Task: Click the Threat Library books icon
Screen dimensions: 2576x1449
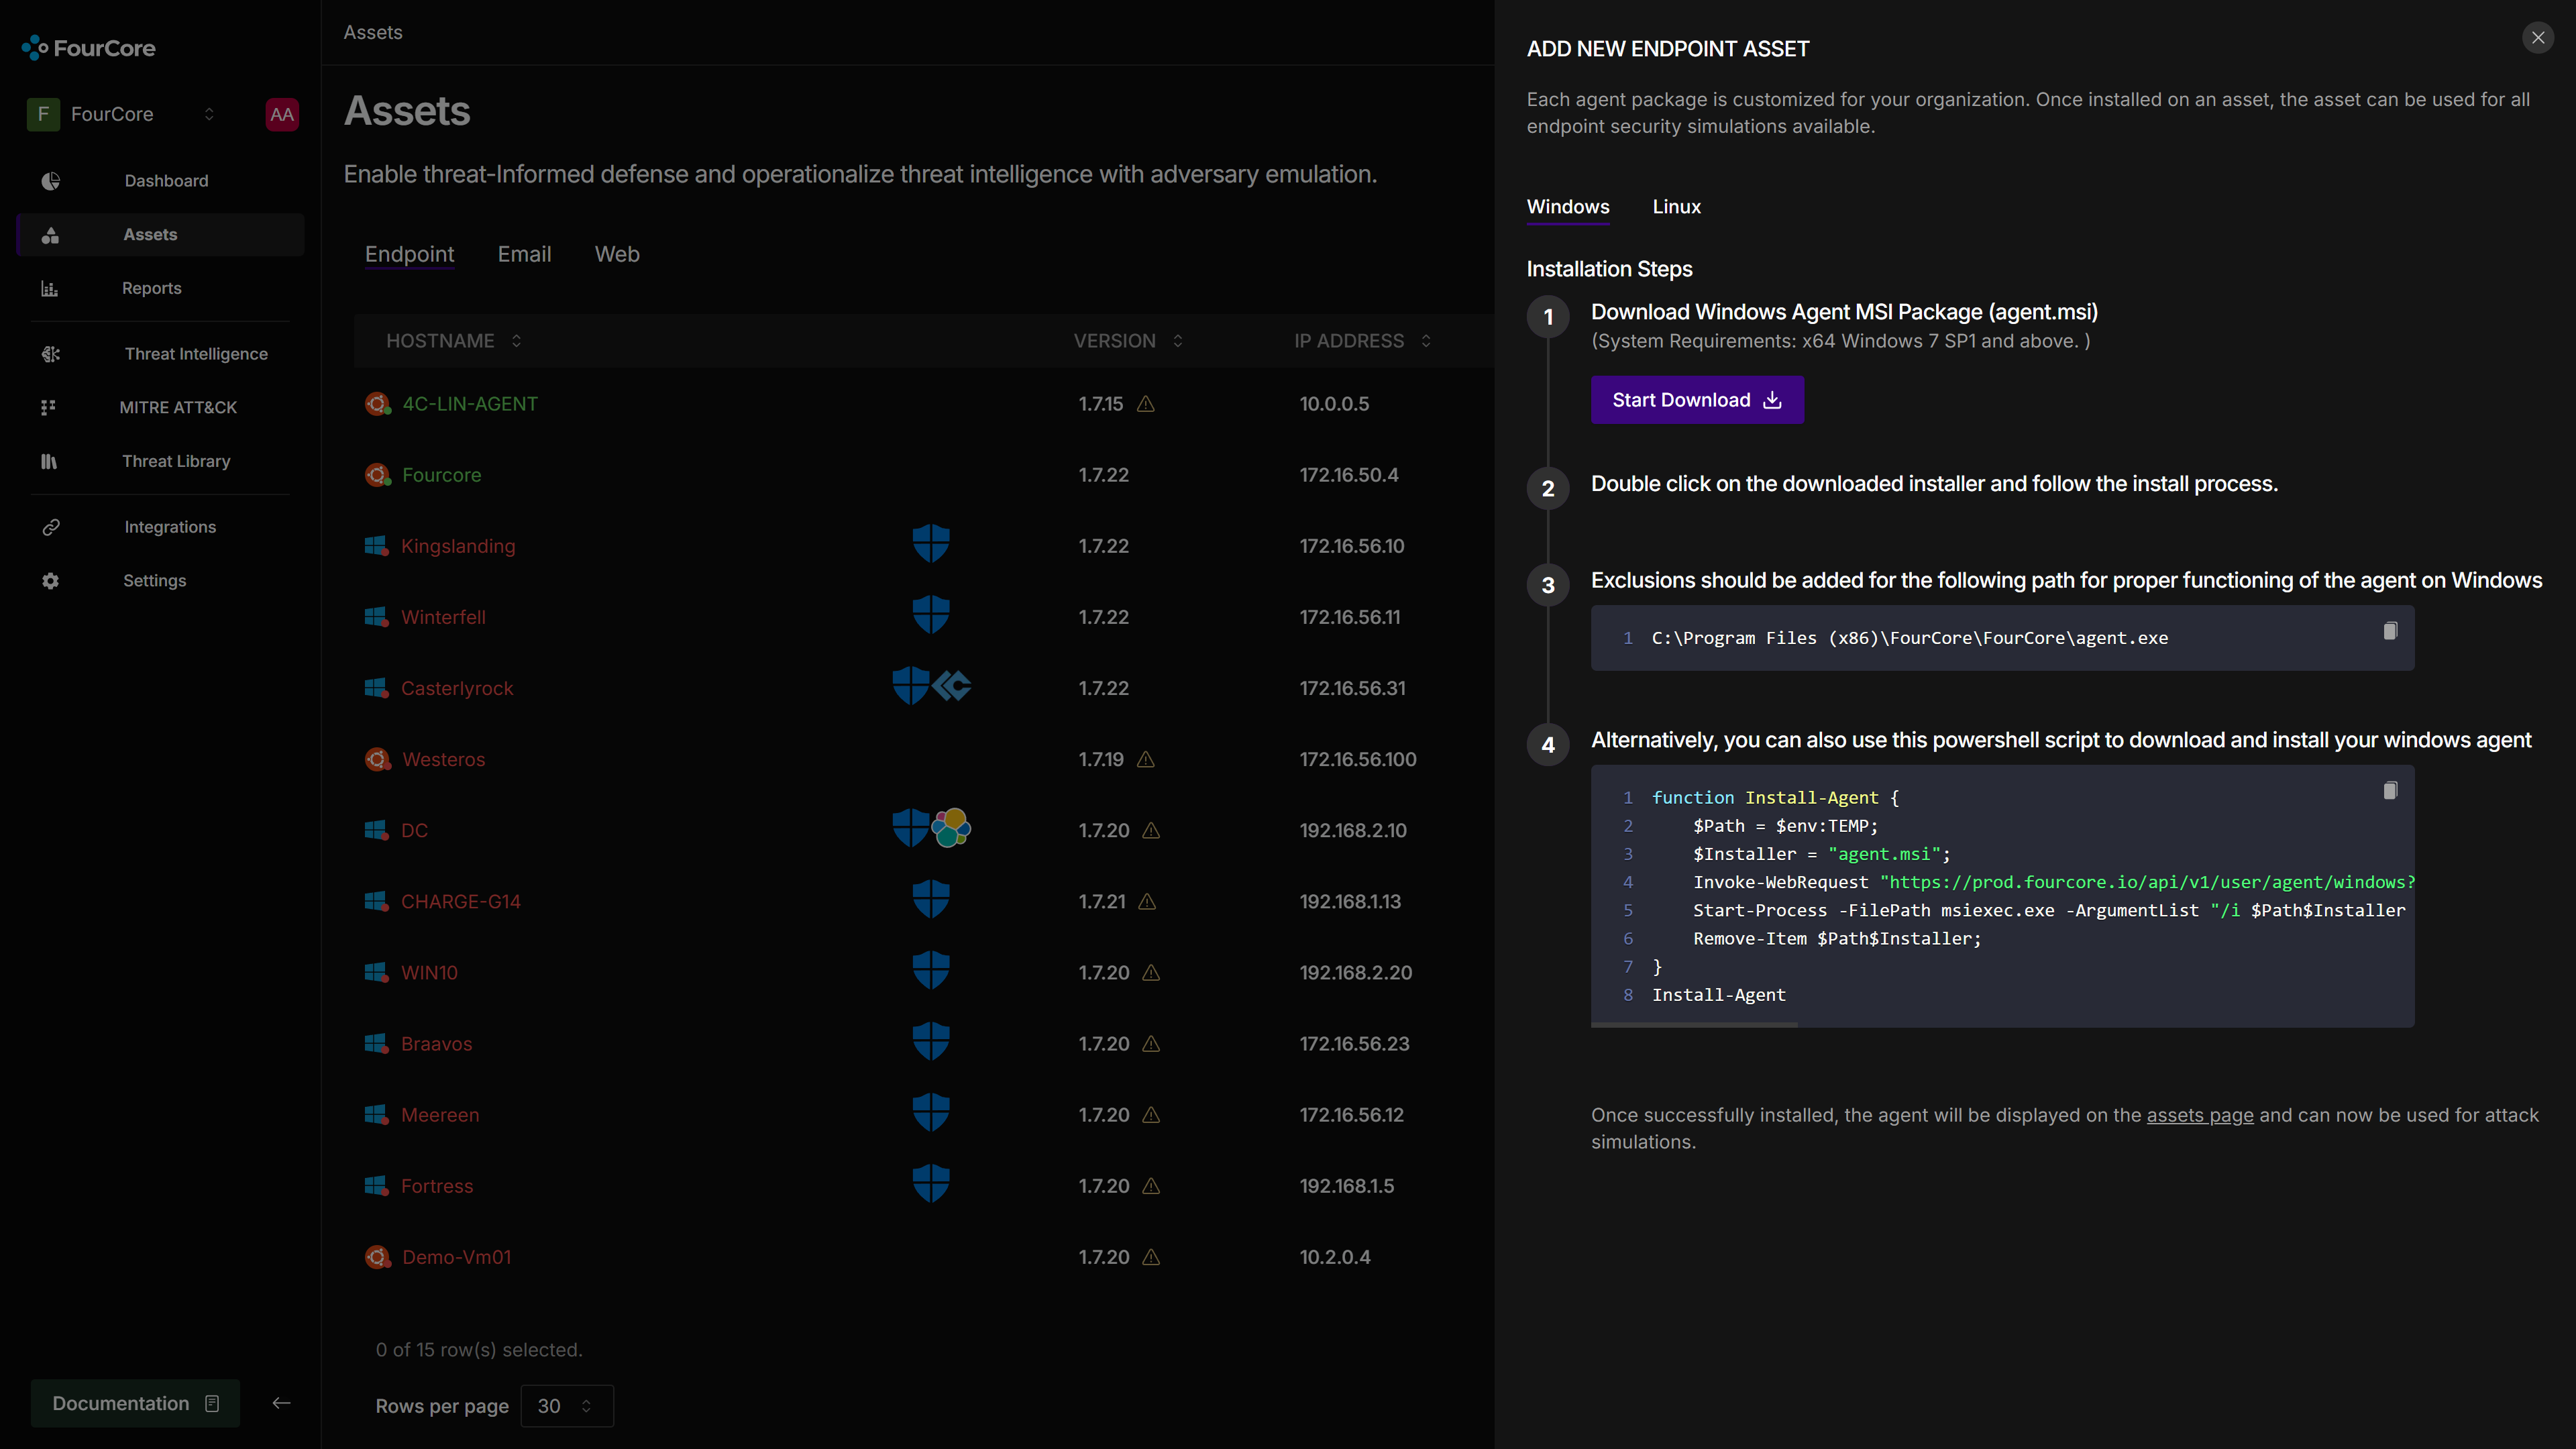Action: click(x=49, y=461)
